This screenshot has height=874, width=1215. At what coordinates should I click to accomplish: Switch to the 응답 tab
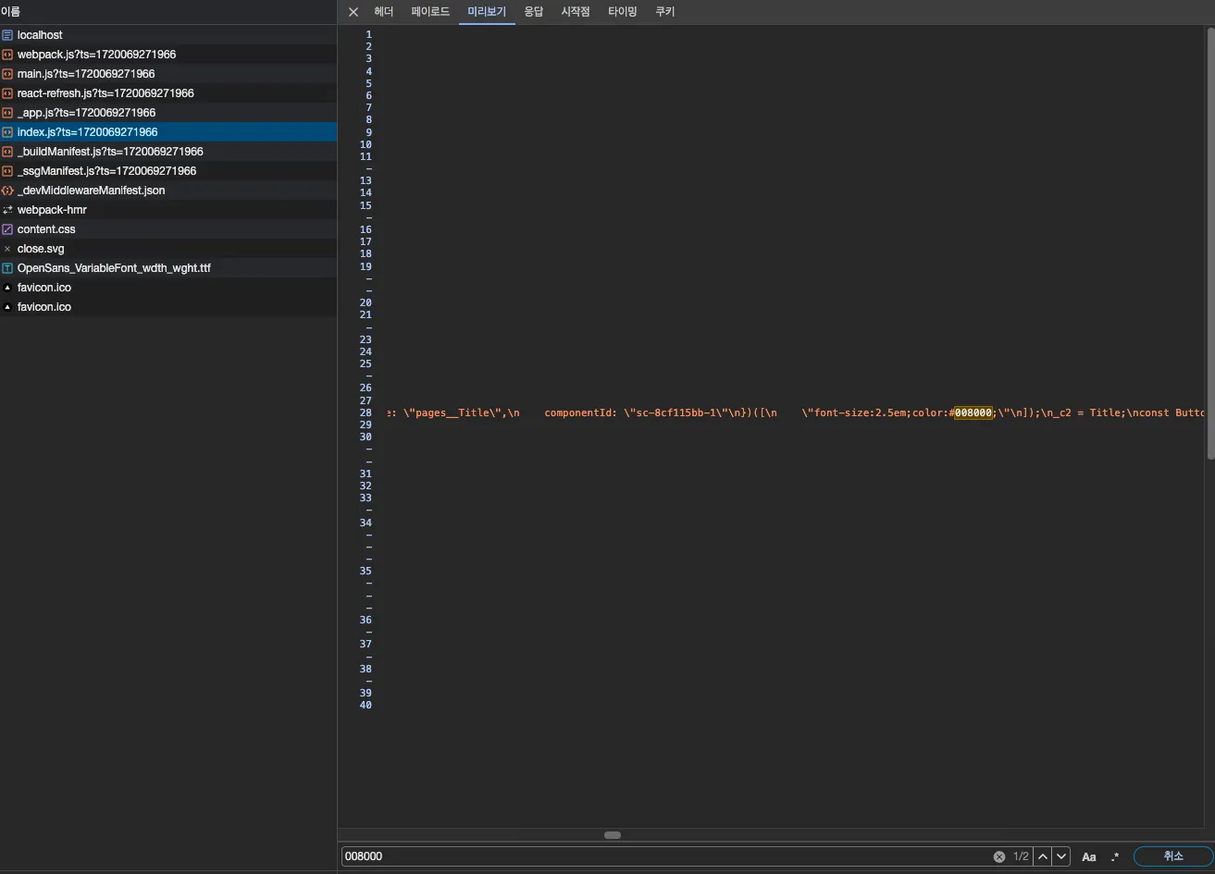coord(534,11)
